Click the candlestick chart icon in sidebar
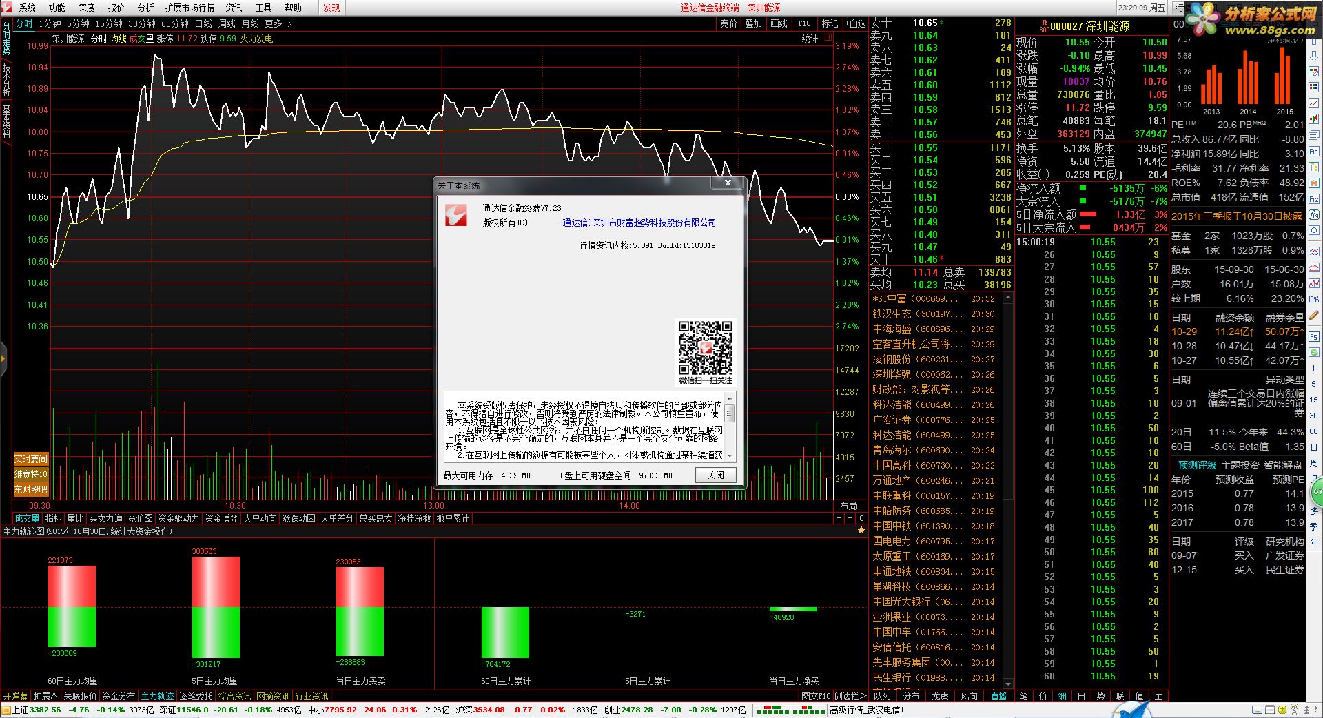The width and height of the screenshot is (1323, 718). click(x=1314, y=119)
